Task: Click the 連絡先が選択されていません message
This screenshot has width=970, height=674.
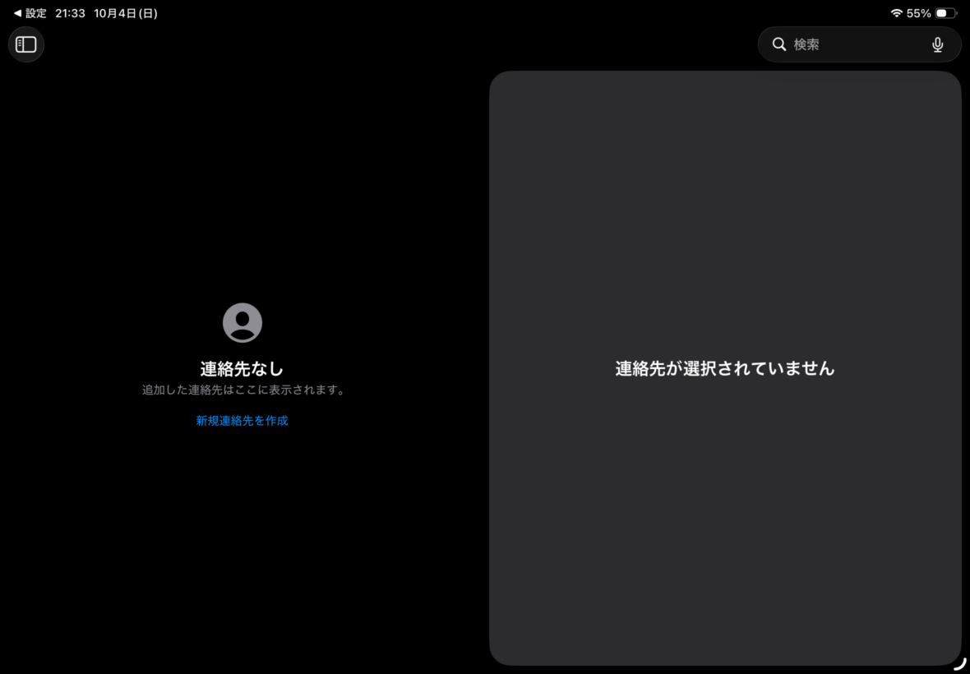Action: [x=725, y=368]
